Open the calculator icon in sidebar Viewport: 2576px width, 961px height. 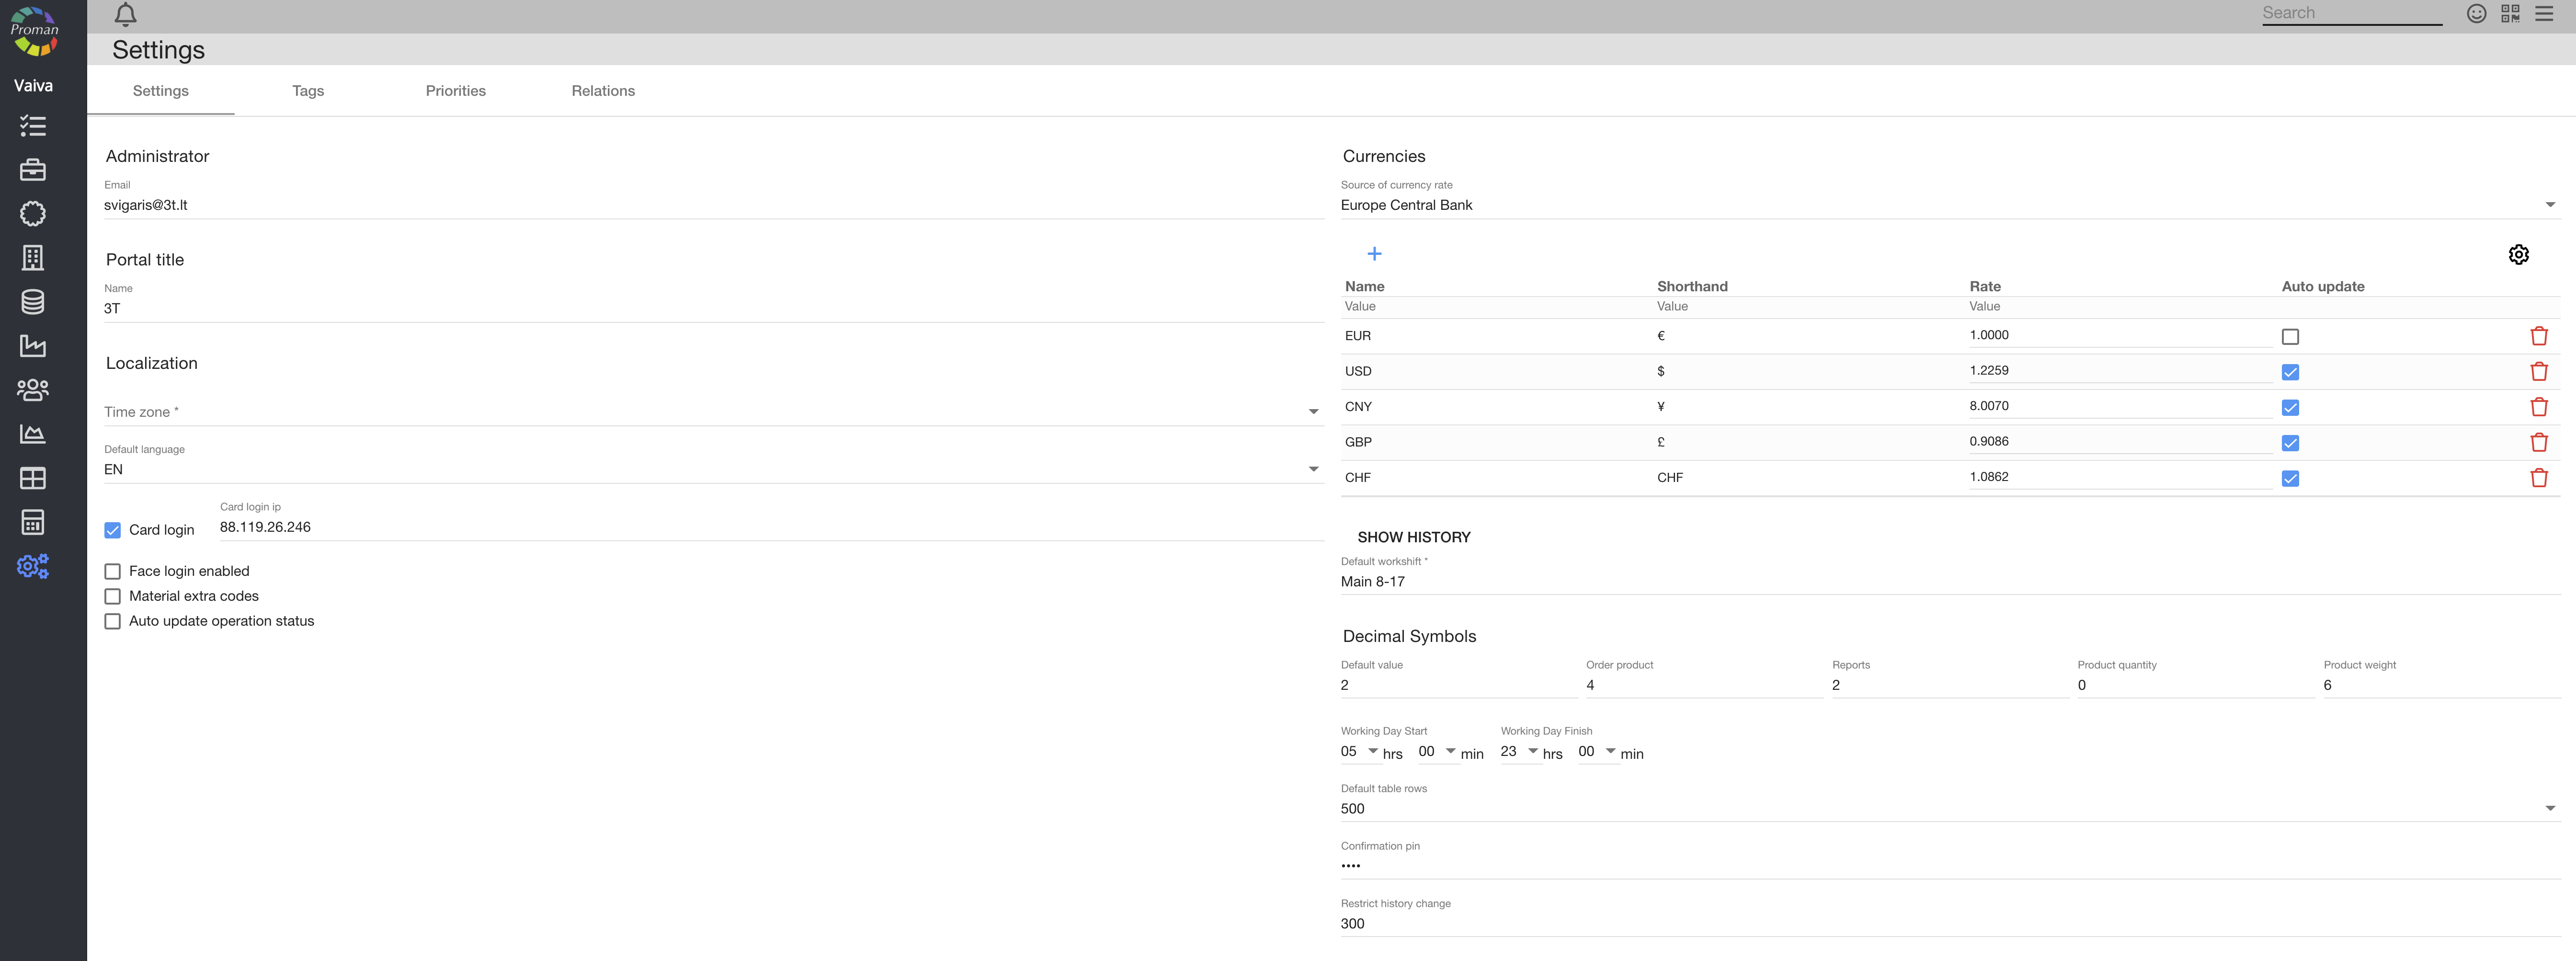pyautogui.click(x=33, y=522)
